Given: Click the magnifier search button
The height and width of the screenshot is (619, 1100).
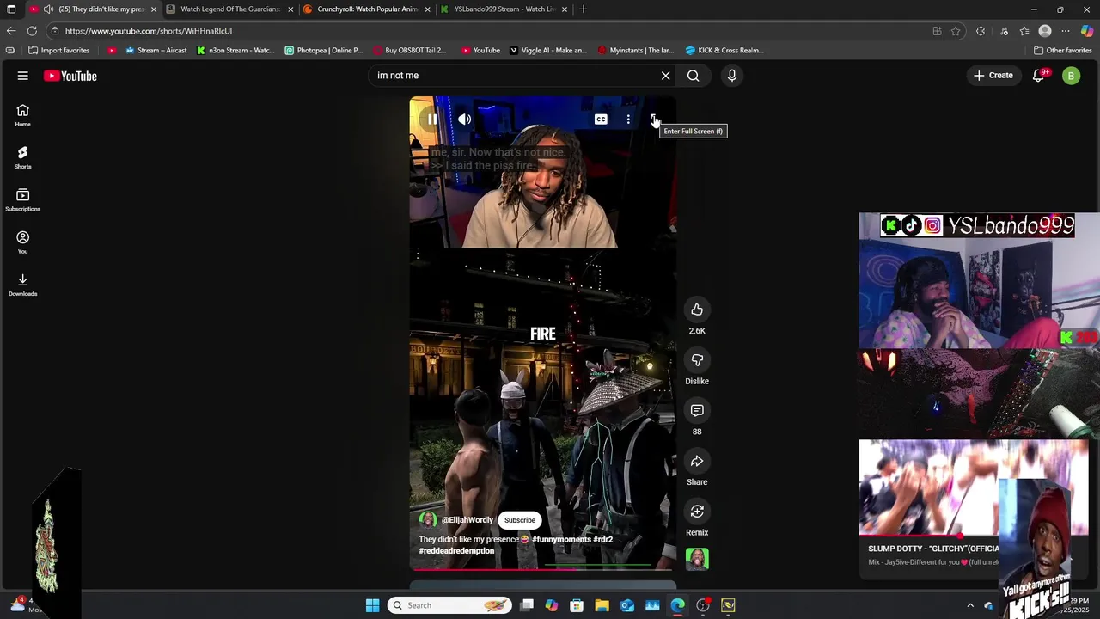Looking at the screenshot, I should [x=693, y=76].
